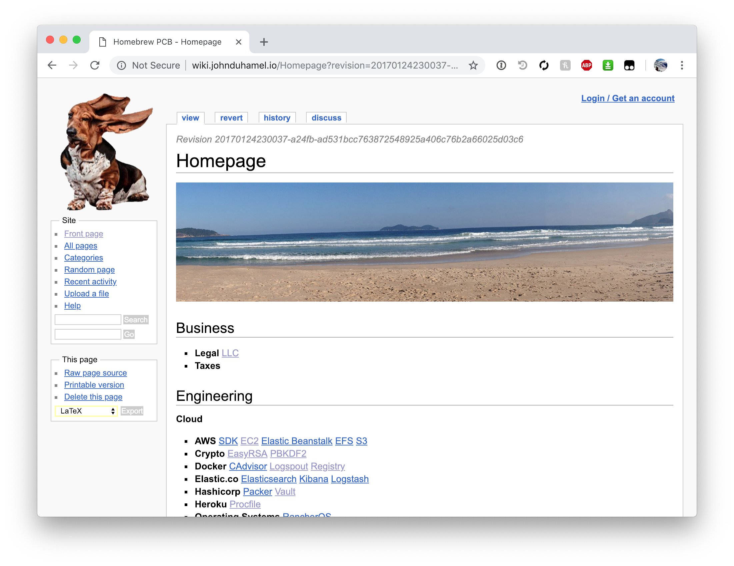Follow the Recent activity link
This screenshot has width=734, height=566.
[90, 282]
